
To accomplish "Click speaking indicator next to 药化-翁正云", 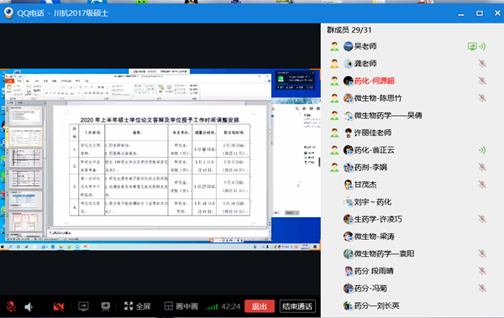I will [x=482, y=150].
